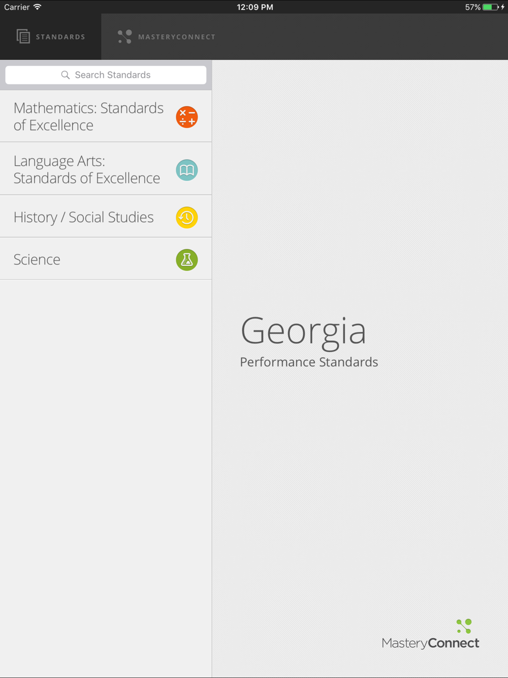Focus the Search Standards field
This screenshot has height=678, width=508.
pos(106,75)
